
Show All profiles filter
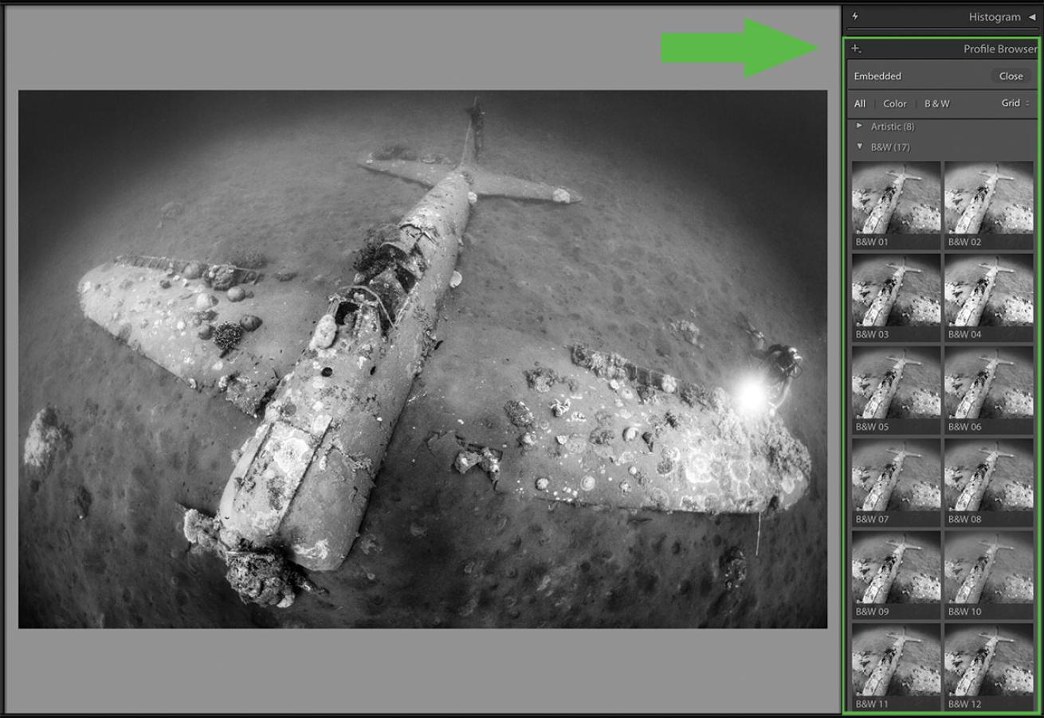pyautogui.click(x=860, y=103)
